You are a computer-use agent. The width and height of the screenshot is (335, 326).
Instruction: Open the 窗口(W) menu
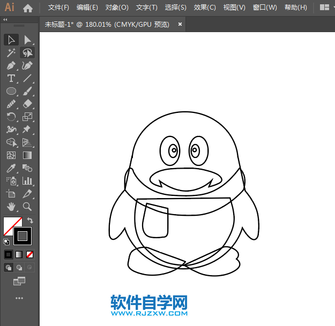pyautogui.click(x=265, y=7)
